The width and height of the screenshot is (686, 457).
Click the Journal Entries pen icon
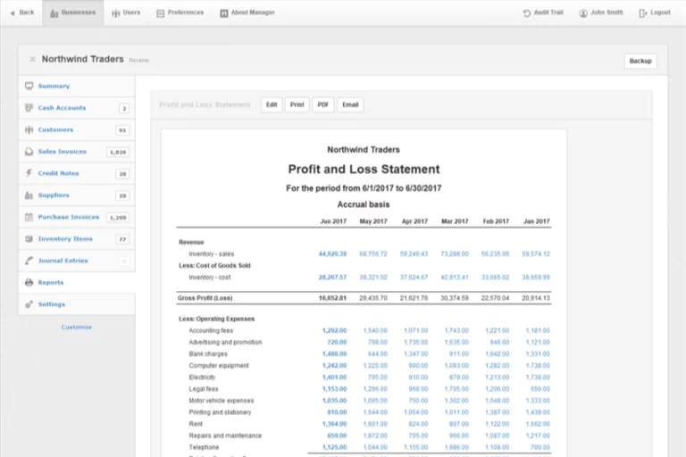coord(29,261)
